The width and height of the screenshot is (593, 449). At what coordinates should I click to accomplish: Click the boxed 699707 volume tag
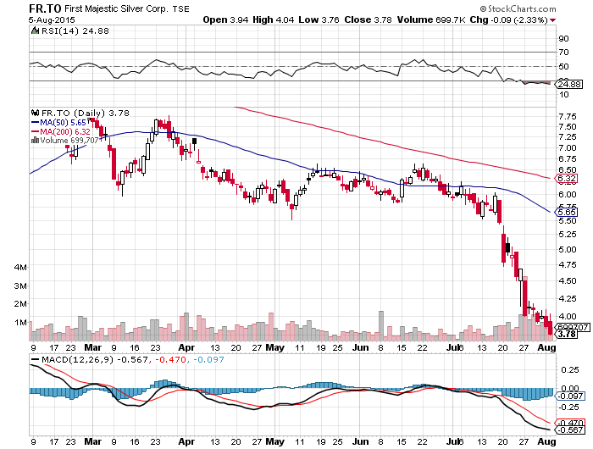click(x=573, y=327)
